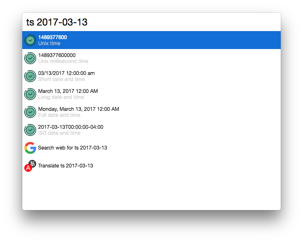Click the search query input field

coord(151,22)
